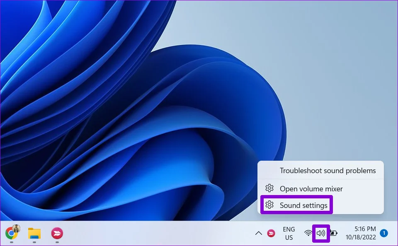Screen dimensions: 398x246
Task: Open the ENG US language switcher
Action: [x=289, y=234]
